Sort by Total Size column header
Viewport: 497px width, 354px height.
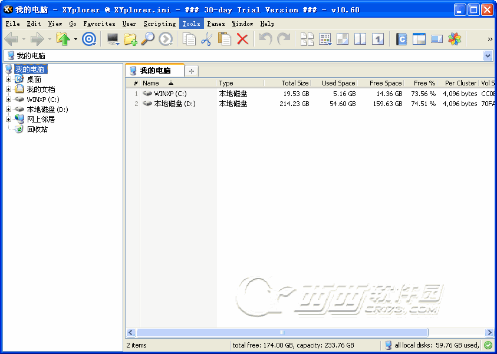click(x=287, y=83)
